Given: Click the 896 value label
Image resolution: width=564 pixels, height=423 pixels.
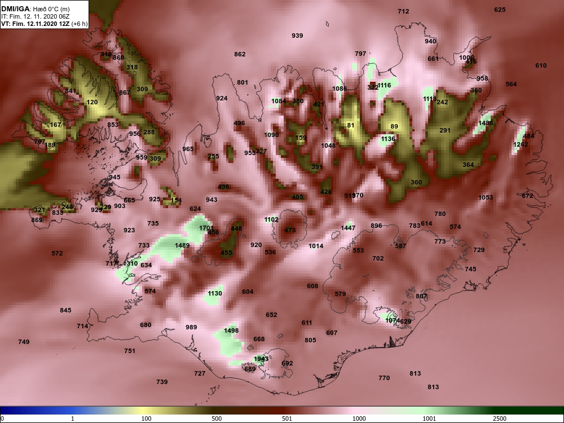Looking at the screenshot, I should (x=376, y=226).
